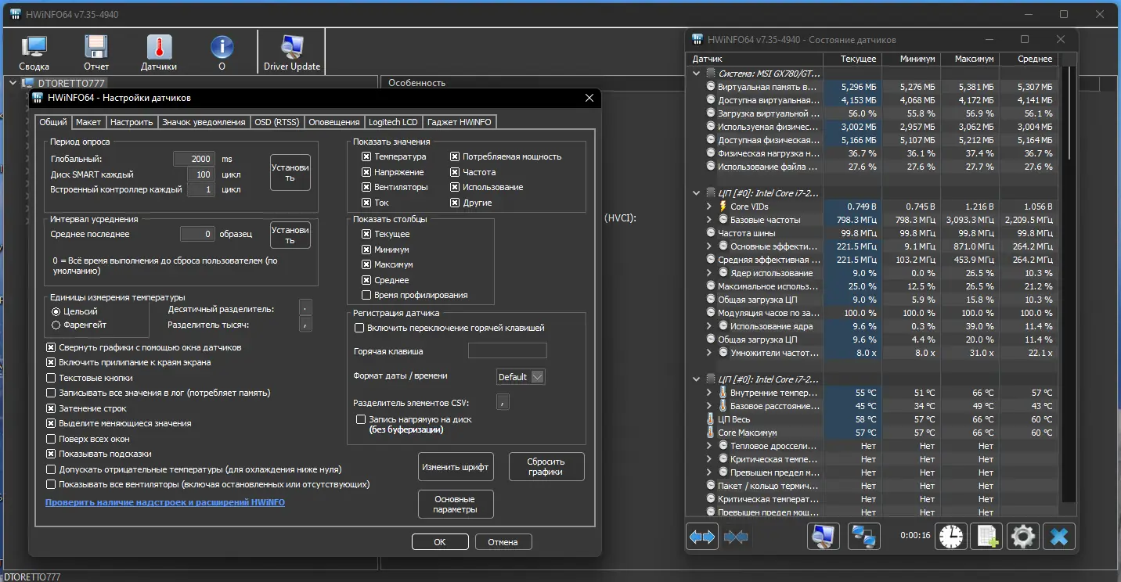Screen dimensions: 1121x582
Task: Collapse the first ЦП [#0]: Intel Core i7 group
Action: pyautogui.click(x=697, y=192)
